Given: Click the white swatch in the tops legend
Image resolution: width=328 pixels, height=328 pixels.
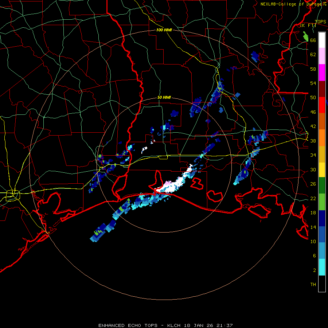Looking at the screenshot, I should coord(322,40).
